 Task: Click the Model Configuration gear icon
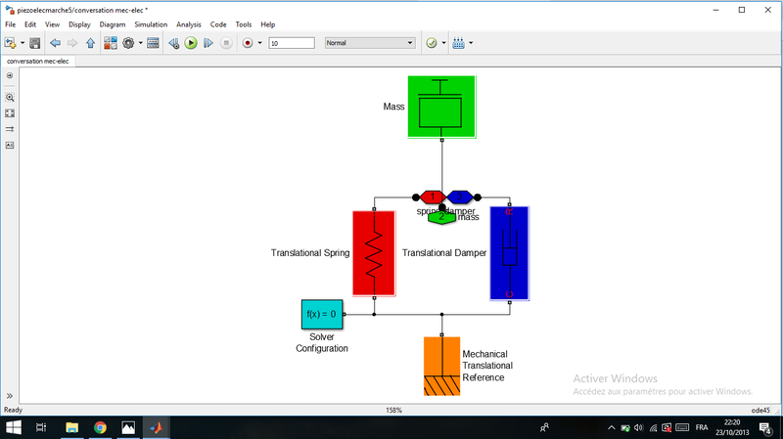point(128,43)
